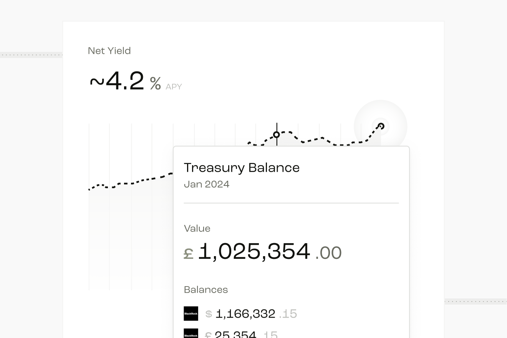The image size is (507, 338).
Task: Click the Jan 2024 date in the tooltip
Action: point(207,184)
